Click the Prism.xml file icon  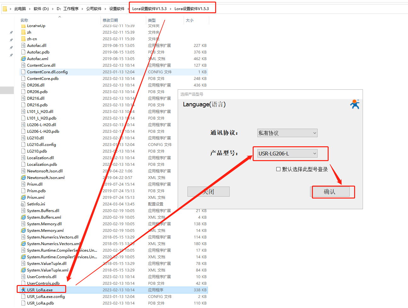(23, 198)
